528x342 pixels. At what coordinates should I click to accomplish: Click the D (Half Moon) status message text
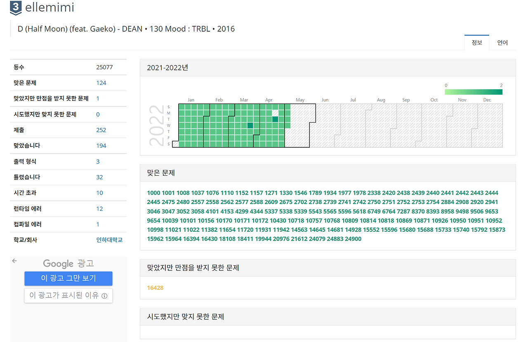(126, 29)
